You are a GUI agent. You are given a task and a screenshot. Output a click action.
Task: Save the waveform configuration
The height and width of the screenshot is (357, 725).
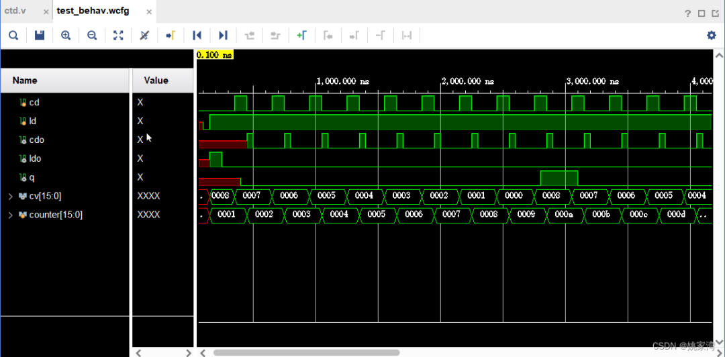click(x=40, y=36)
